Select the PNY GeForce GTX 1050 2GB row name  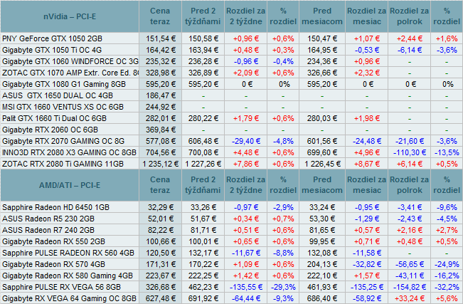[52, 38]
